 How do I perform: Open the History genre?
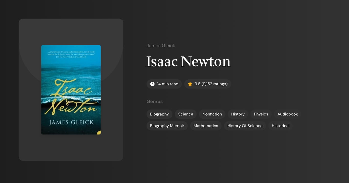[238, 114]
